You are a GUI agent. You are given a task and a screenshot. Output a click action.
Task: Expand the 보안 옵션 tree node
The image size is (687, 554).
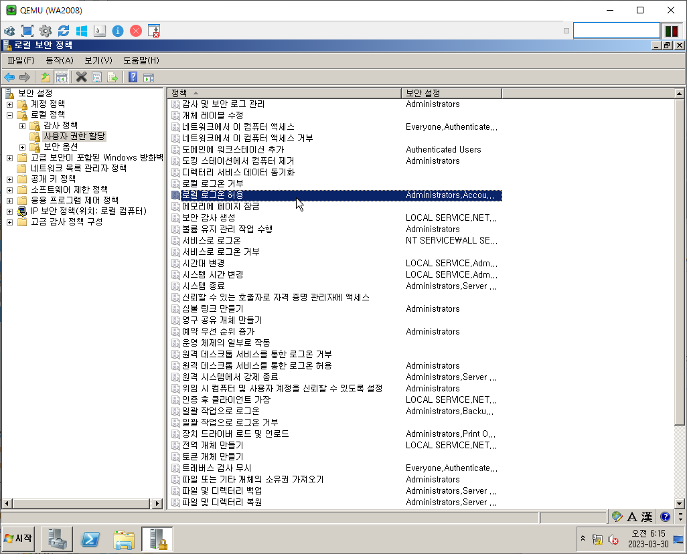[22, 147]
